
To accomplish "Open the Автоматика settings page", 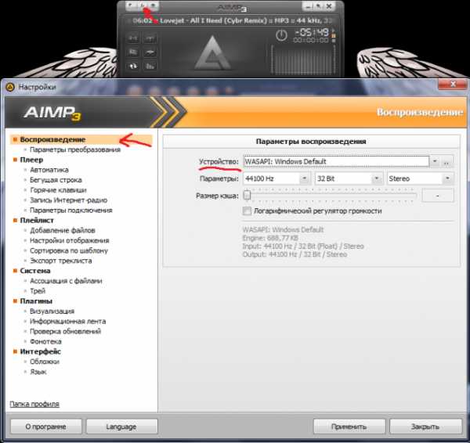I will click(49, 170).
